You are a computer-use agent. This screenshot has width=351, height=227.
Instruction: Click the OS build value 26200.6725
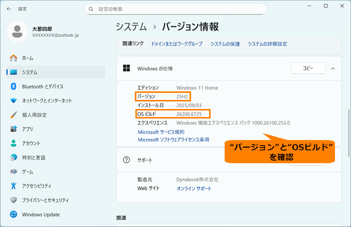[x=189, y=114]
